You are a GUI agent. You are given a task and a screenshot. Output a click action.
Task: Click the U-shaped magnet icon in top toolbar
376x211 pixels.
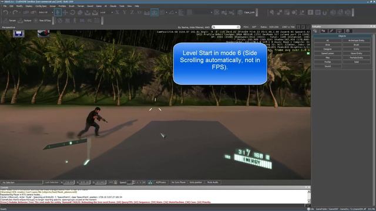(x=325, y=12)
